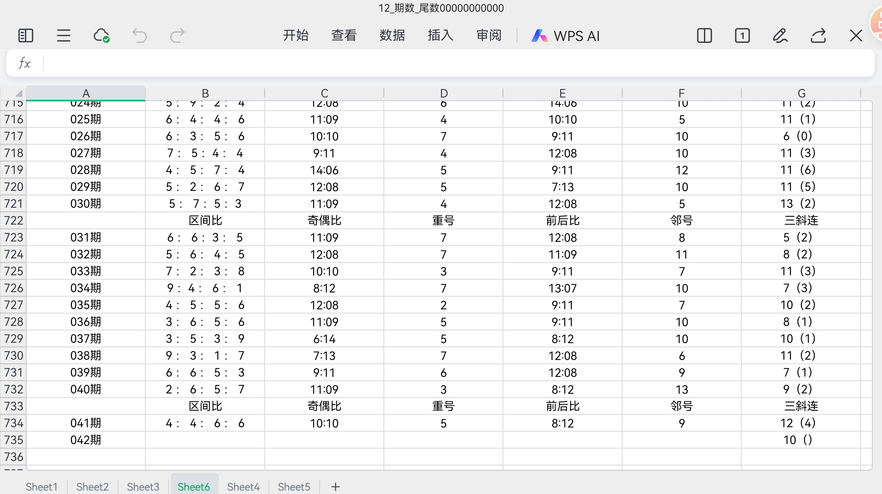
Task: Toggle the sidebar panel icon
Action: pos(25,35)
